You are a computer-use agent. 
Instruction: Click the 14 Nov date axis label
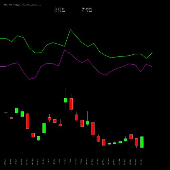(65, 162)
